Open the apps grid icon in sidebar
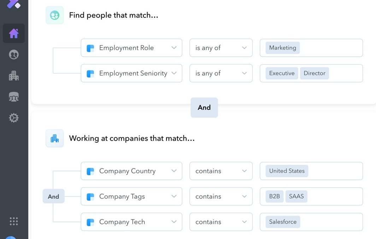Screen dimensions: 376x239 14,221
